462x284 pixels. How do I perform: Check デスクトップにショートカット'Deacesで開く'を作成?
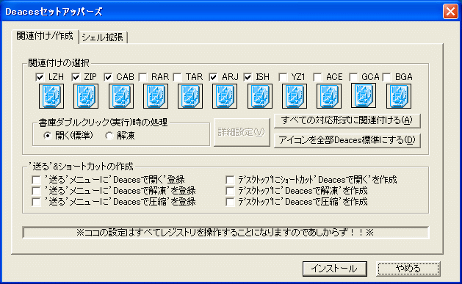pyautogui.click(x=230, y=180)
